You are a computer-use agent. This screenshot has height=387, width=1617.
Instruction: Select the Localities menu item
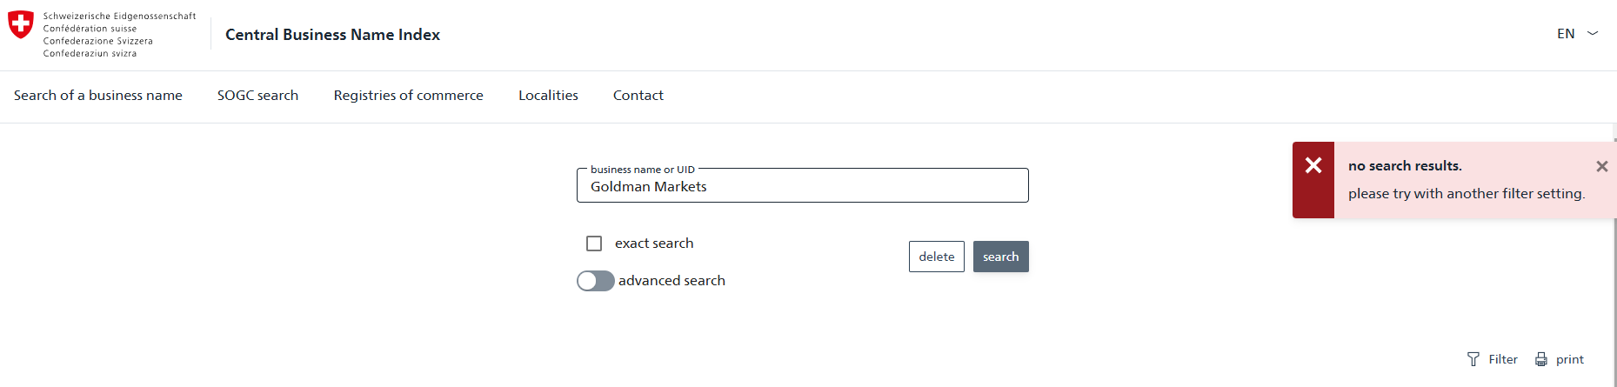(548, 96)
